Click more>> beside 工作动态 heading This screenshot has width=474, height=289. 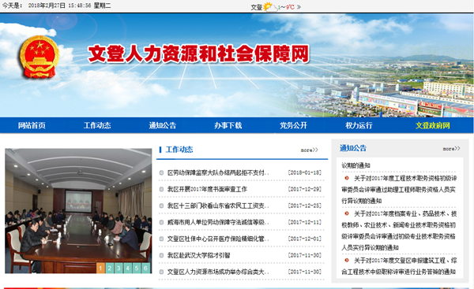[x=309, y=150]
